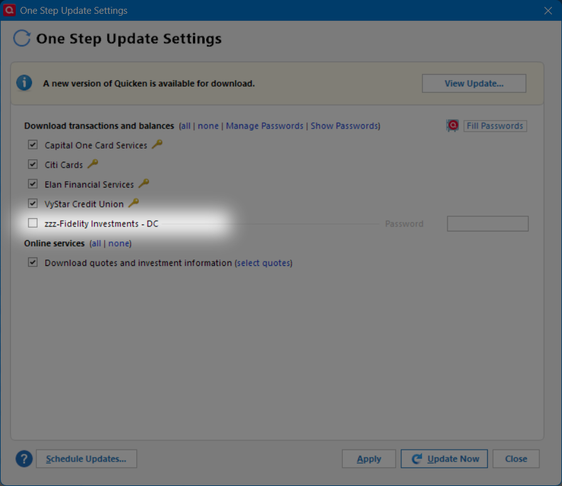Viewport: 562px width, 486px height.
Task: Apply the update settings
Action: point(369,459)
